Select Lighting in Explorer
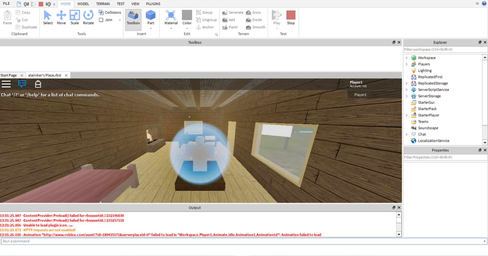This screenshot has width=488, height=256. pos(424,71)
